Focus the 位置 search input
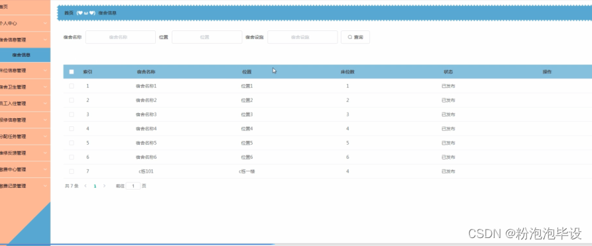The height and width of the screenshot is (246, 592). [x=207, y=37]
